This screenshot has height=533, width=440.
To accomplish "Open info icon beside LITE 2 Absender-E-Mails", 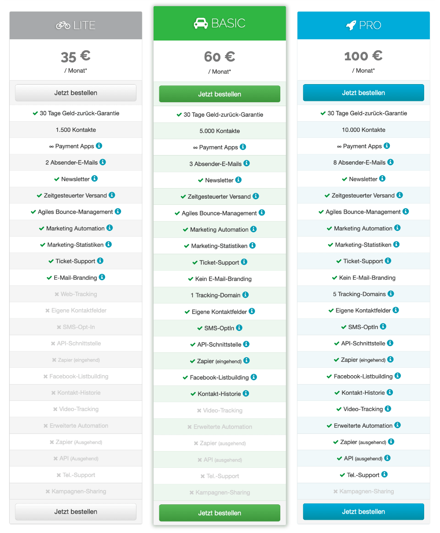I will coord(103,162).
